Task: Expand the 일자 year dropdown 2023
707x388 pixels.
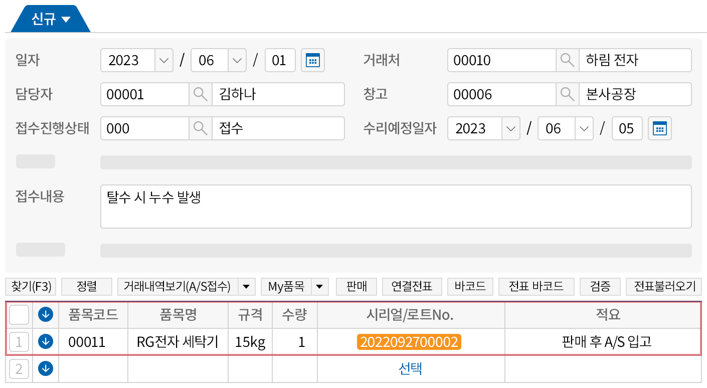Action: click(163, 61)
